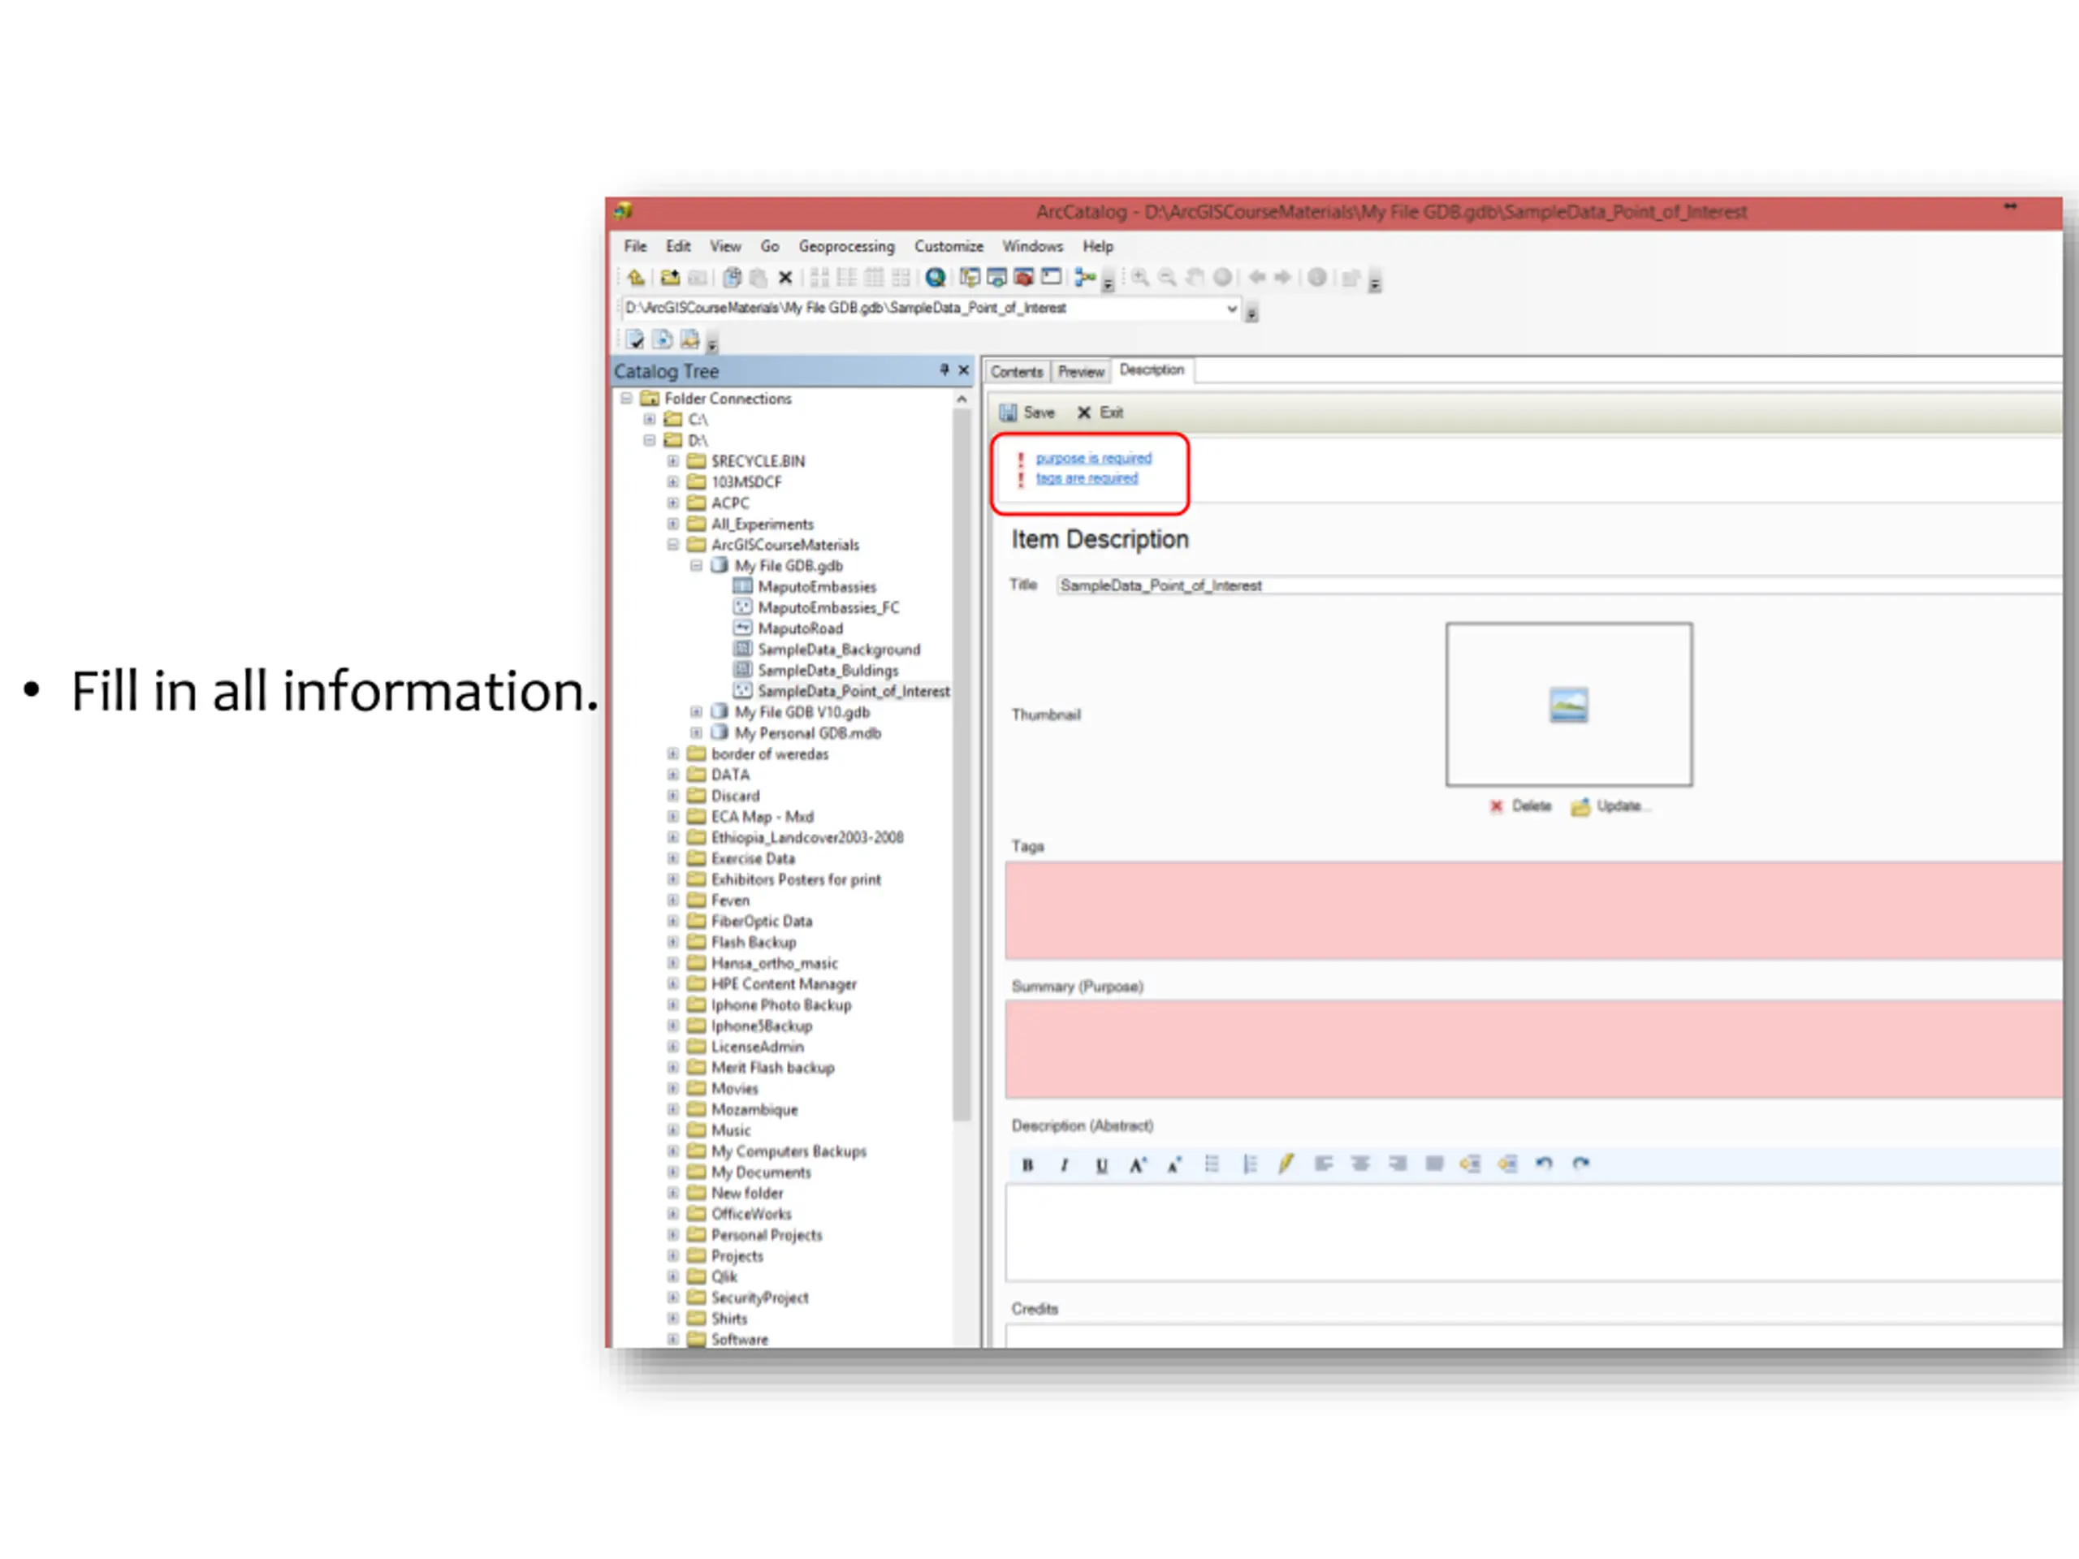Select MaputoRoad in the Catalog Tree

800,628
